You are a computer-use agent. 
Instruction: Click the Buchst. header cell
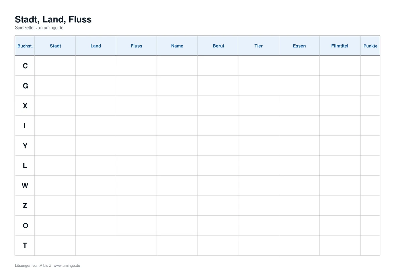point(25,46)
